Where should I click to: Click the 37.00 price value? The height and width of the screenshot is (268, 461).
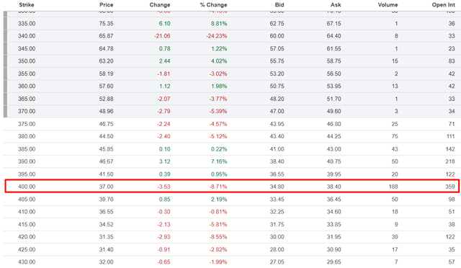coord(106,187)
